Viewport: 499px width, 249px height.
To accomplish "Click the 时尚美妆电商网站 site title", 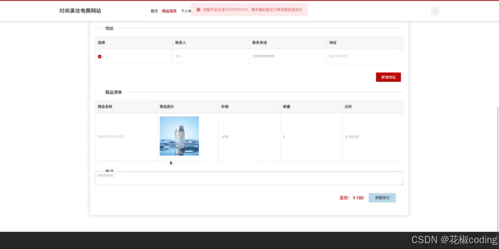I will pyautogui.click(x=80, y=11).
